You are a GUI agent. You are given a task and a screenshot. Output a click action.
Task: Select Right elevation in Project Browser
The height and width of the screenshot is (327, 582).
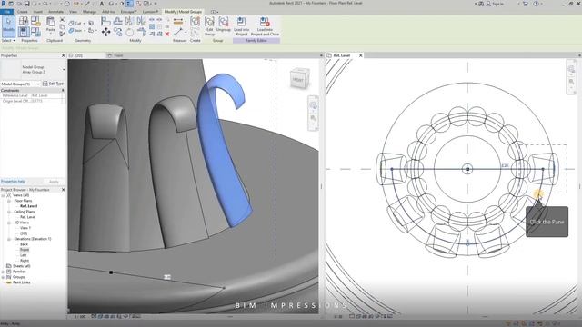(25, 261)
